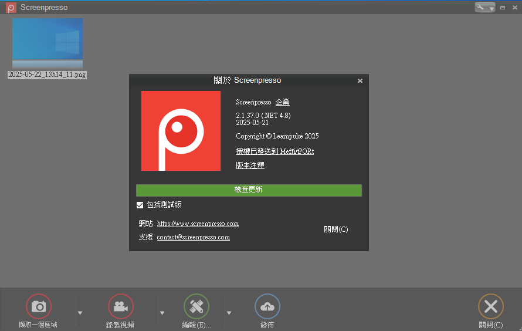Uncheck the 包括測試版 checkbox
Screen dimensions: 522x331
pos(140,205)
